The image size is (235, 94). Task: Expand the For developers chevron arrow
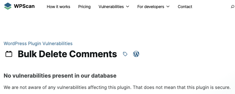click(x=168, y=7)
